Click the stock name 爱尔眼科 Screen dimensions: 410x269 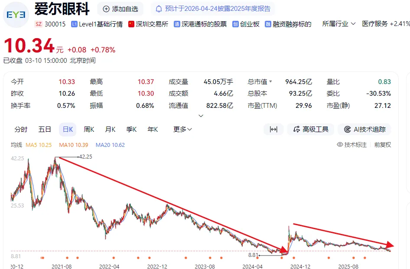(x=62, y=9)
